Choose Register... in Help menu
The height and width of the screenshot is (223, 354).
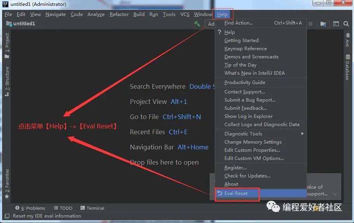261,167
